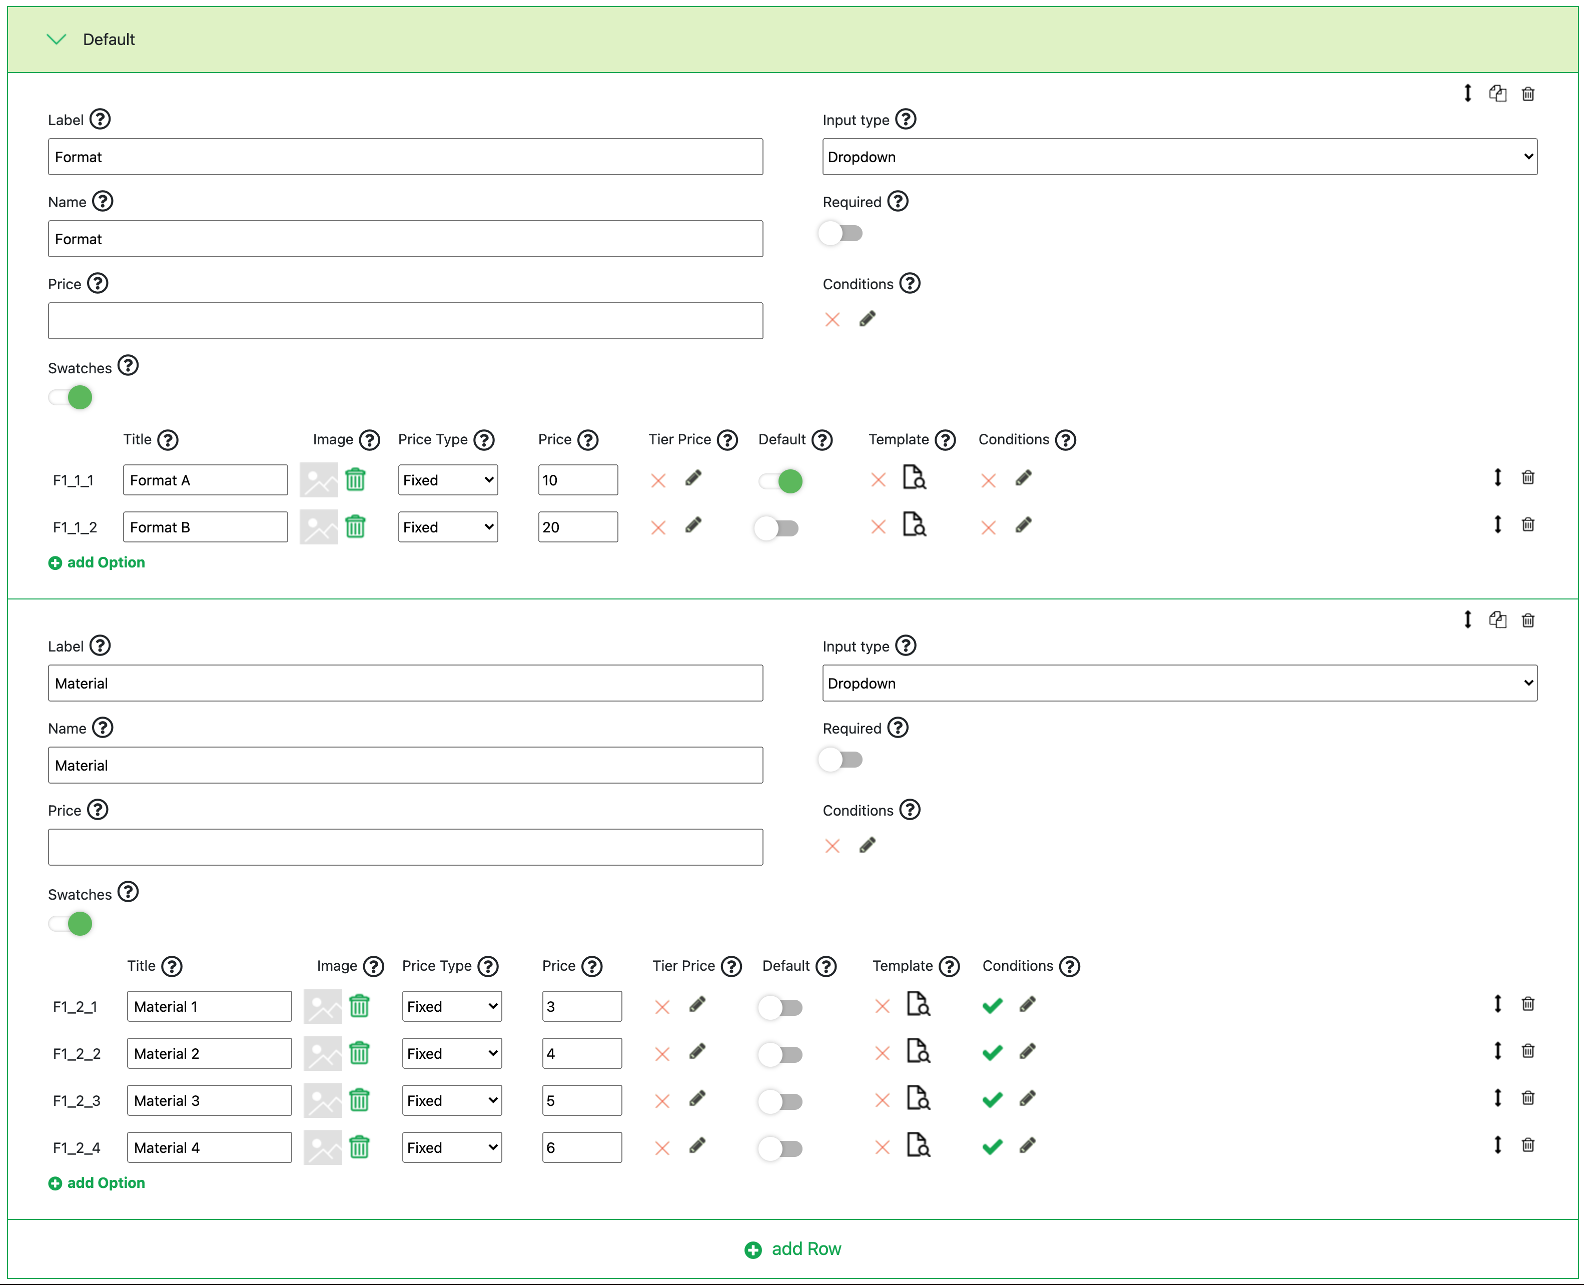Toggle Required switch for Format field

click(840, 234)
